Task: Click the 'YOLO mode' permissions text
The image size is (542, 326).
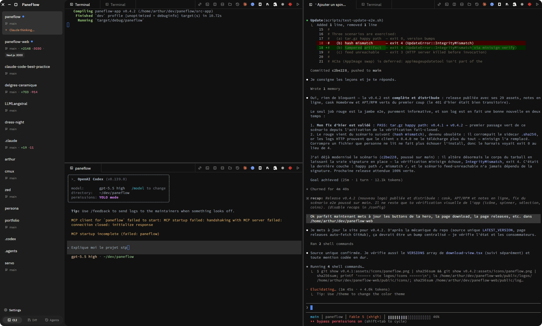Action: (x=109, y=197)
